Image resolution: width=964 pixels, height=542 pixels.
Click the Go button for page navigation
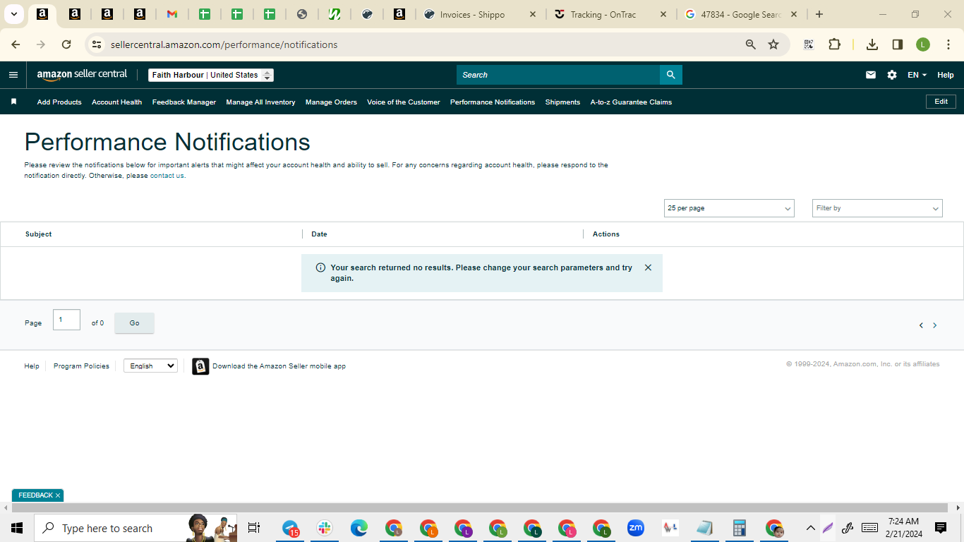[x=134, y=323]
